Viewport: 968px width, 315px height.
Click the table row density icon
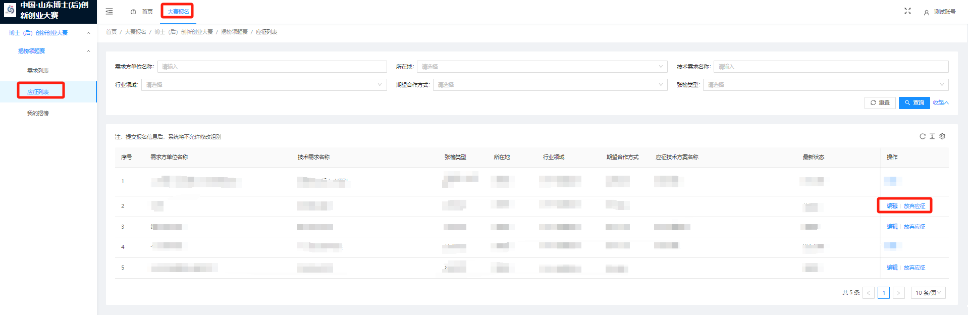(932, 136)
